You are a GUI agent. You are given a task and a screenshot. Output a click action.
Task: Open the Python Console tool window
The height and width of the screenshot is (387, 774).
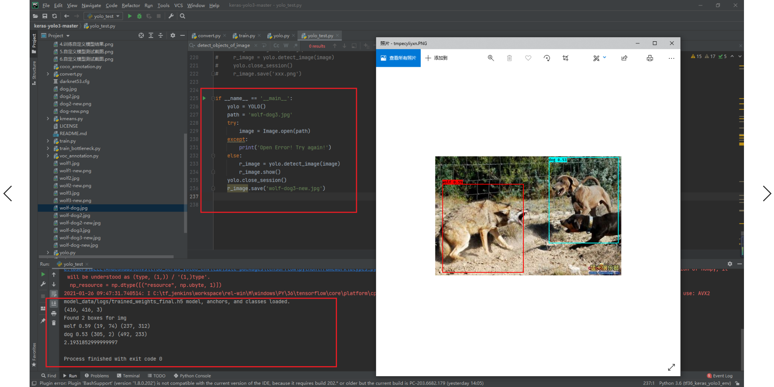coord(192,376)
